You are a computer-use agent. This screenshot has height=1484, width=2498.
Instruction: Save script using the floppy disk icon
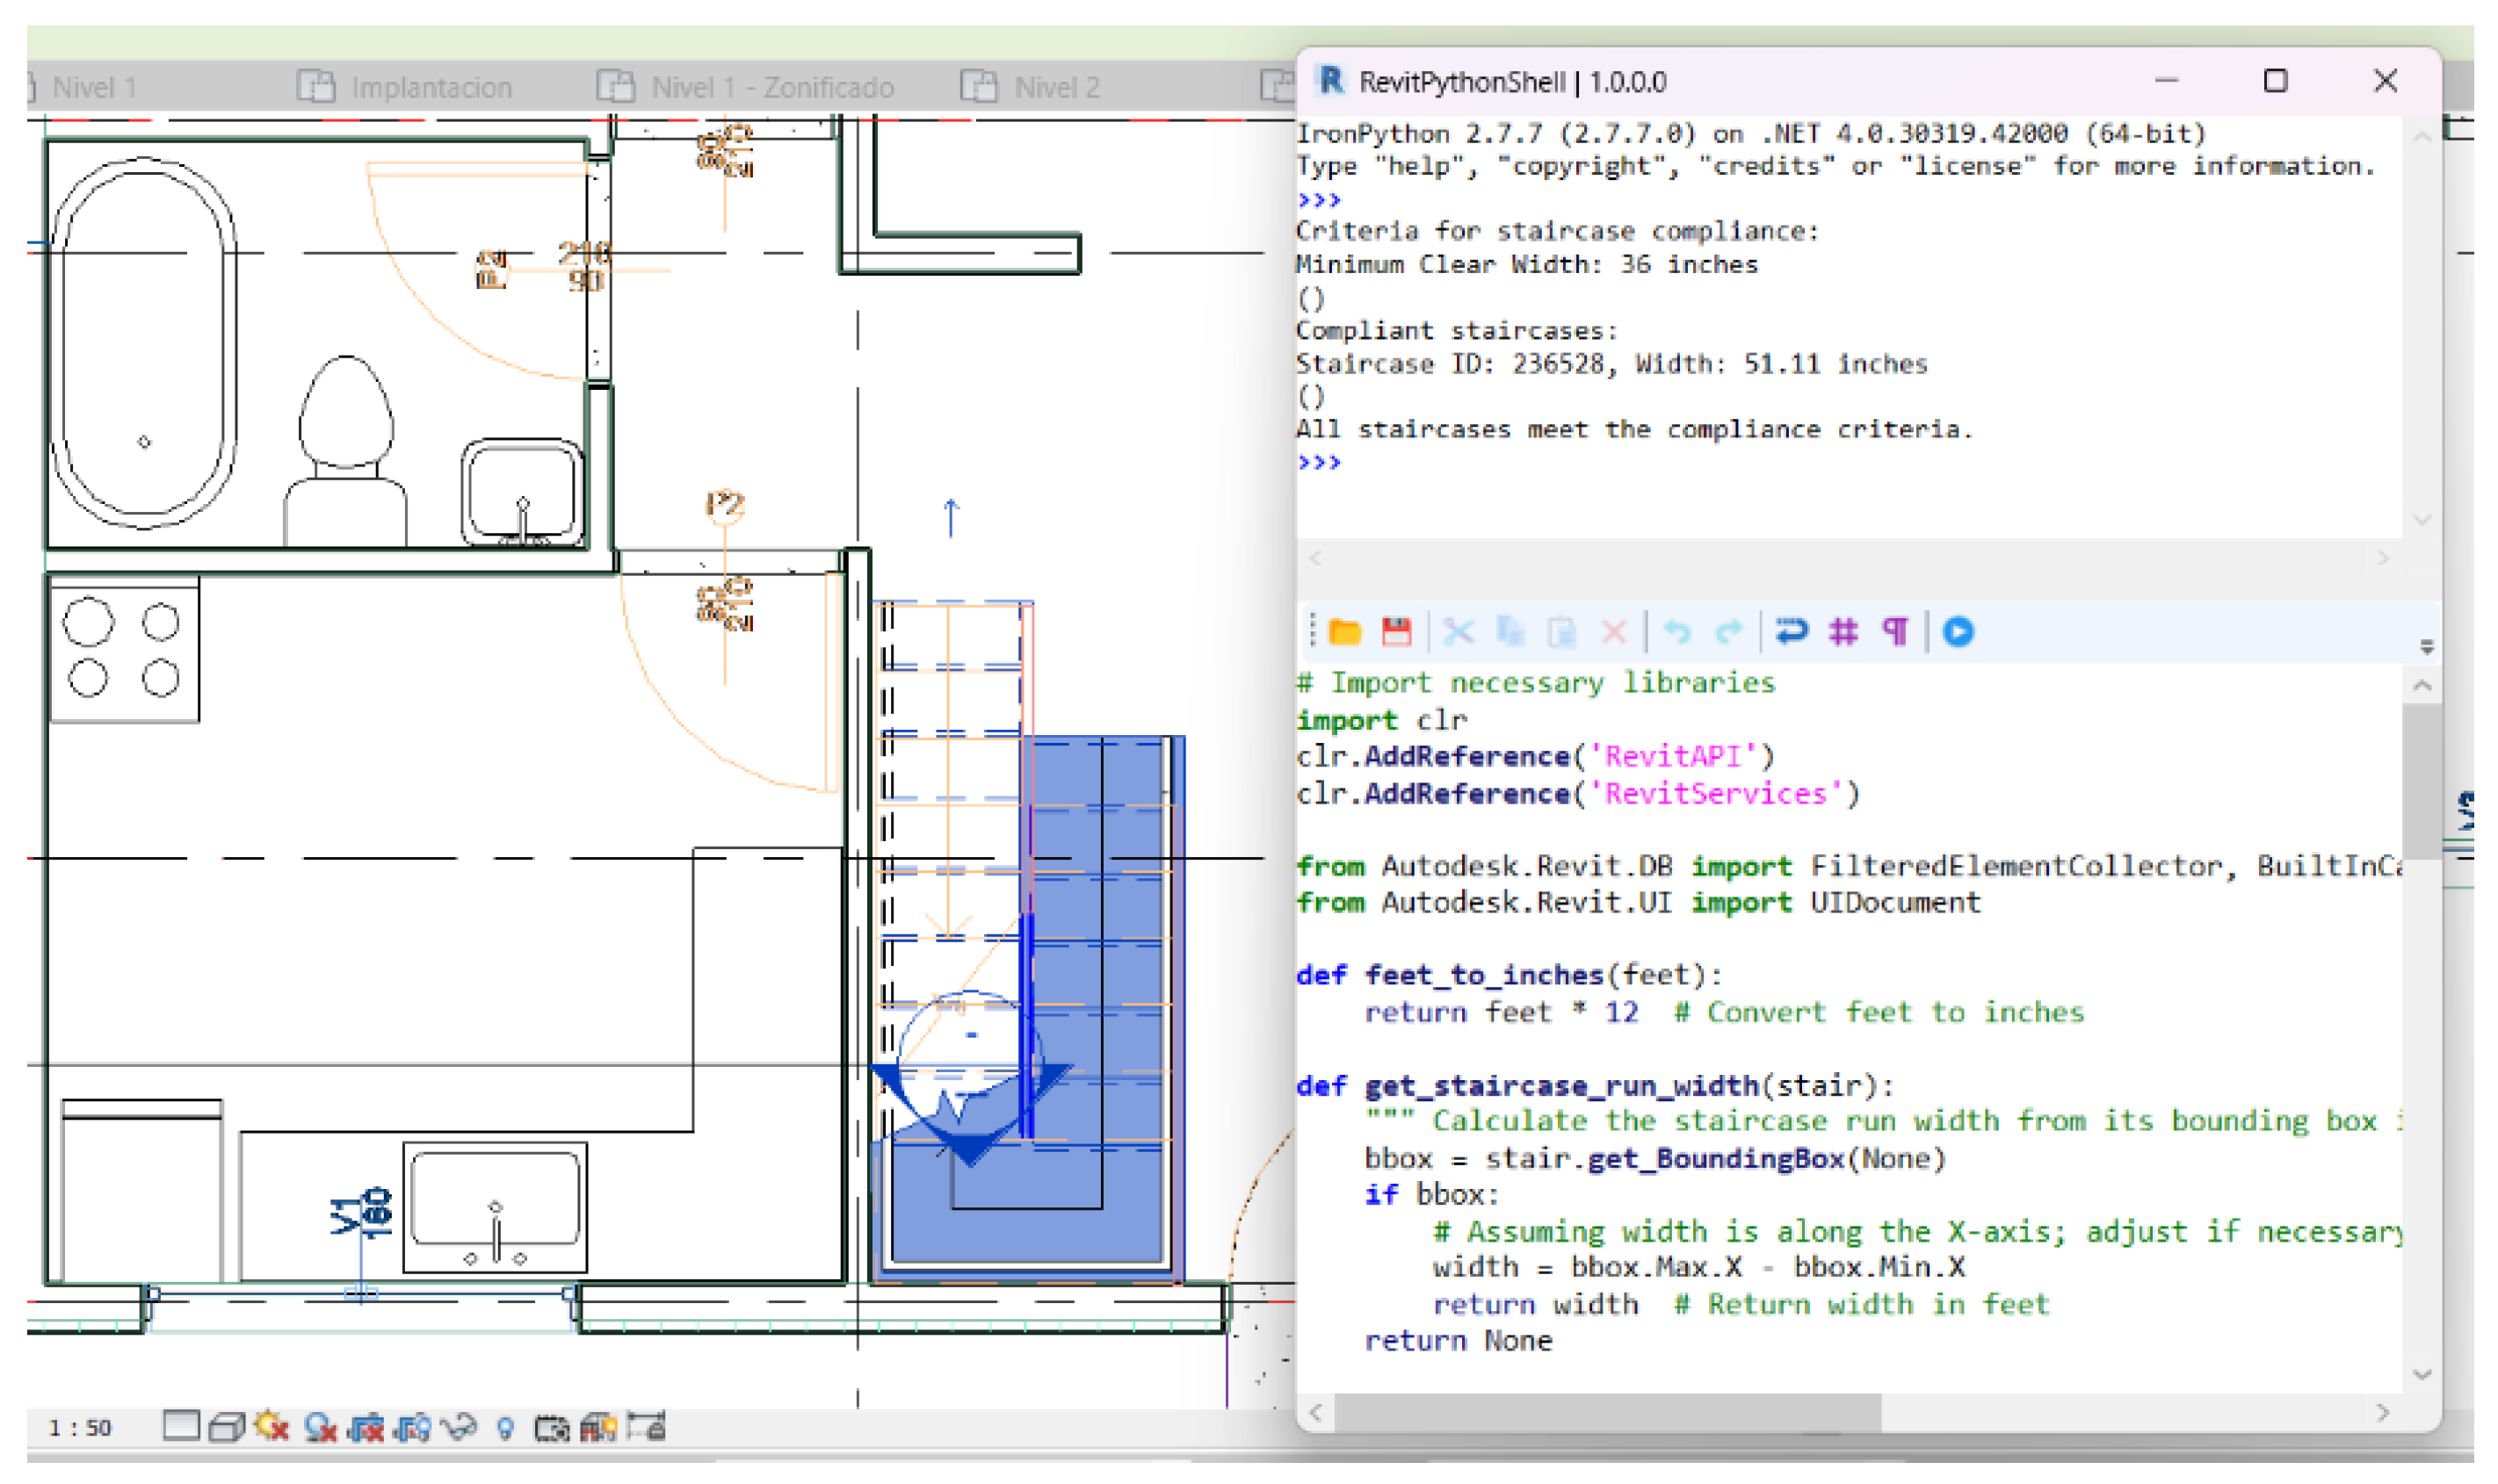coord(1396,632)
